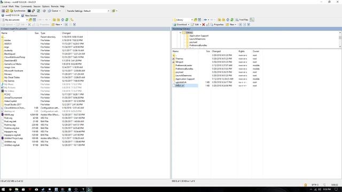Go to remote parent directory icon
342x192 pixels.
(220, 20)
